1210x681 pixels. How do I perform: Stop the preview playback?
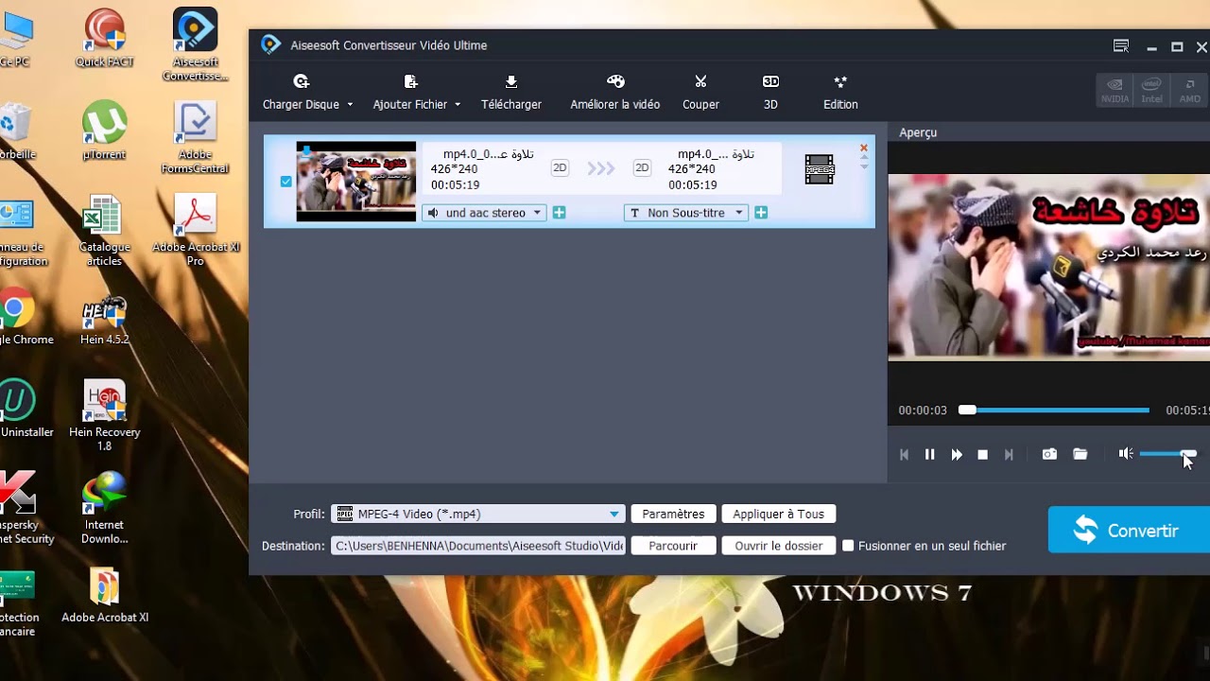(x=982, y=455)
